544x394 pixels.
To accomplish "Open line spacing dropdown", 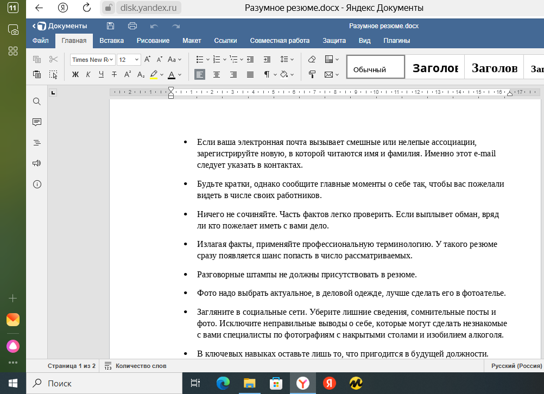I will point(292,60).
